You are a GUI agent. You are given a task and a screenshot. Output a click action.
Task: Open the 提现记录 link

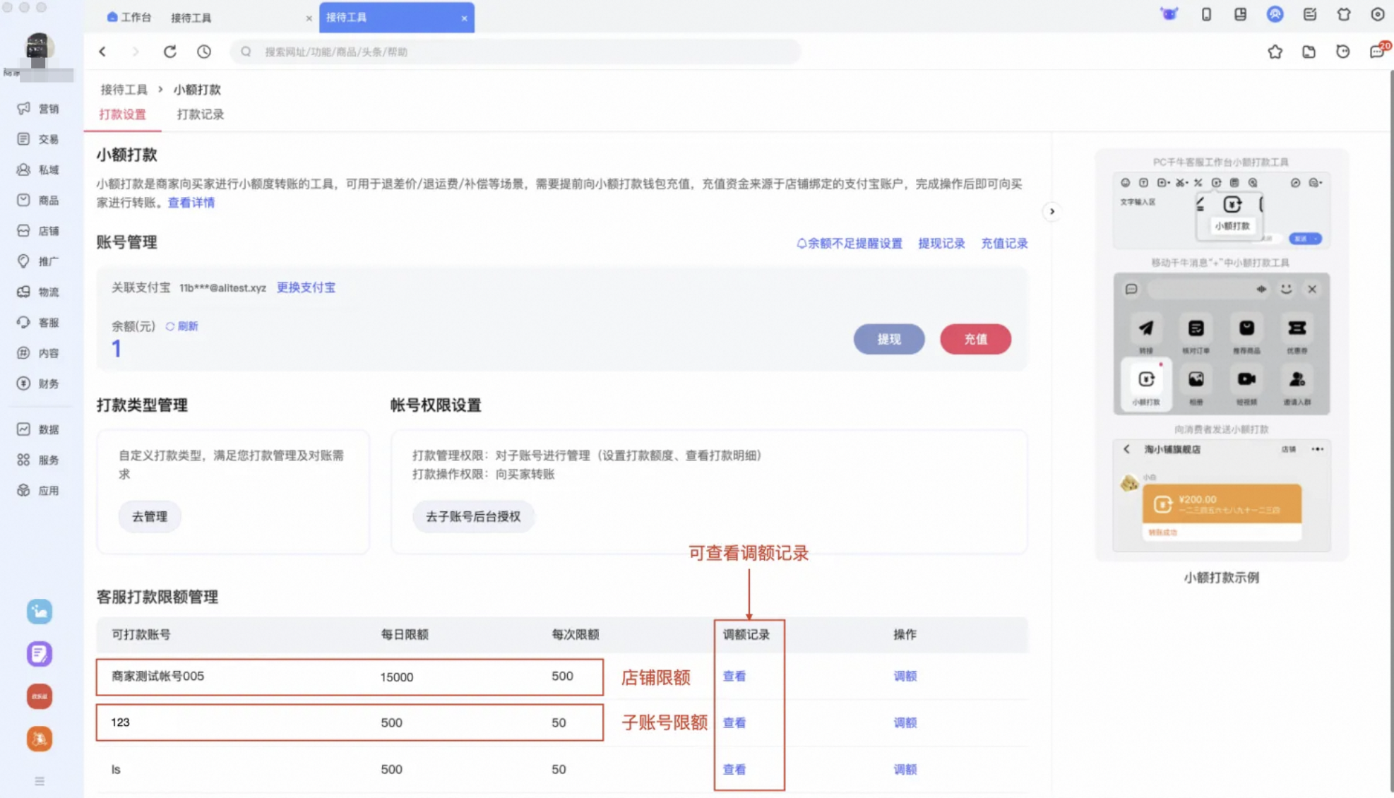click(x=941, y=244)
